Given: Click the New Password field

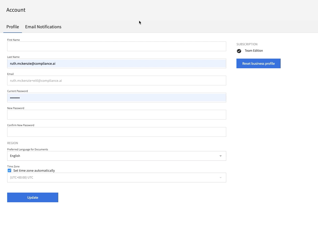Looking at the screenshot, I should pos(117,115).
